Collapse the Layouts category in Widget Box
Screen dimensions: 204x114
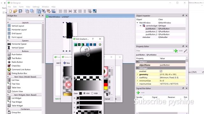[8, 22]
